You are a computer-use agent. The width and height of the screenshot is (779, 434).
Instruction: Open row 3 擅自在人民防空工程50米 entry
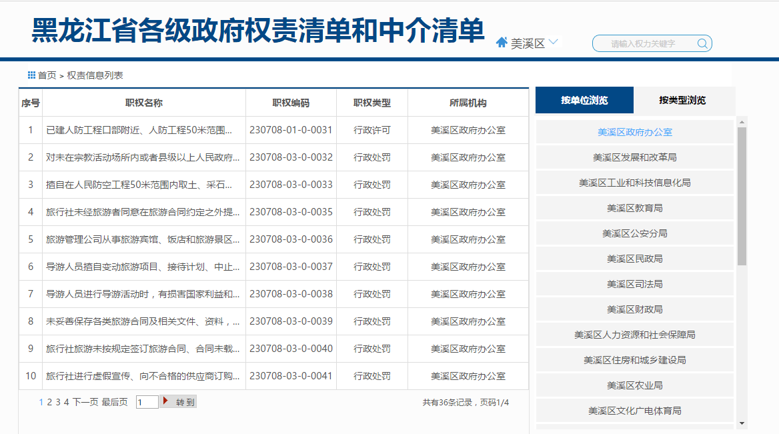coord(139,185)
